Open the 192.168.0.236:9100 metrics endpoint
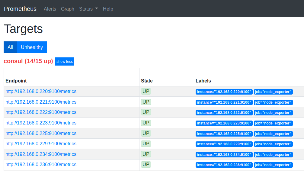 41,164
